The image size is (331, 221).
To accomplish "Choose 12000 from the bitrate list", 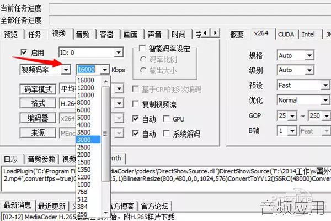I will point(88,87).
